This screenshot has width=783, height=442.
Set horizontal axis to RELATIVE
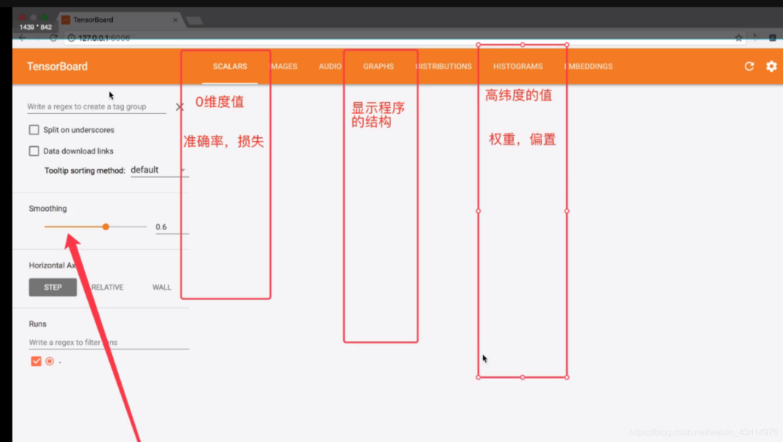(x=107, y=287)
